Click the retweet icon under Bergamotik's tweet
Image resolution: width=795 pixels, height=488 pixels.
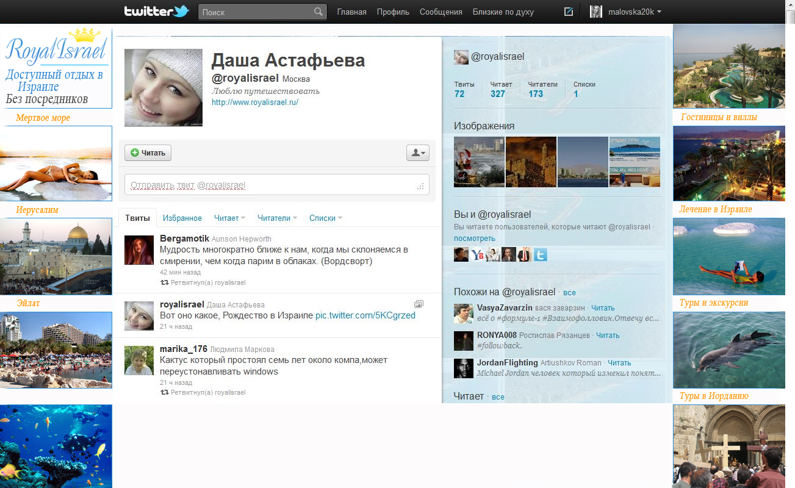[x=164, y=283]
